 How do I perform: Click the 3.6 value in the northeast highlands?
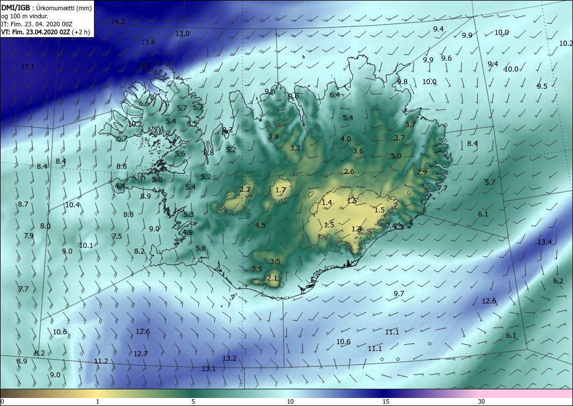(358, 151)
